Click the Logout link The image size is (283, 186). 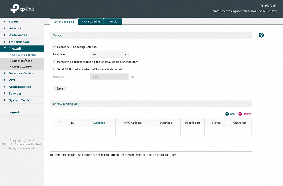(x=14, y=112)
